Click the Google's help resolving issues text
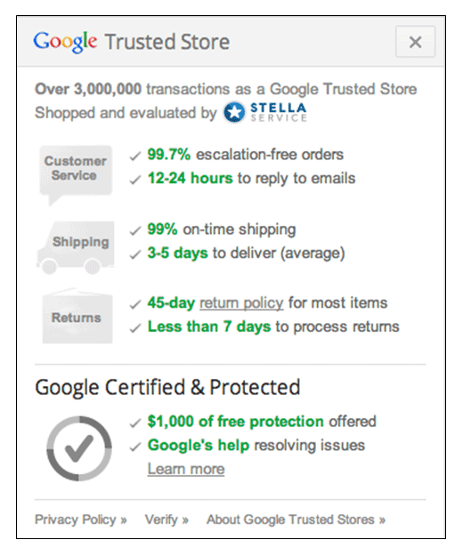 point(256,446)
